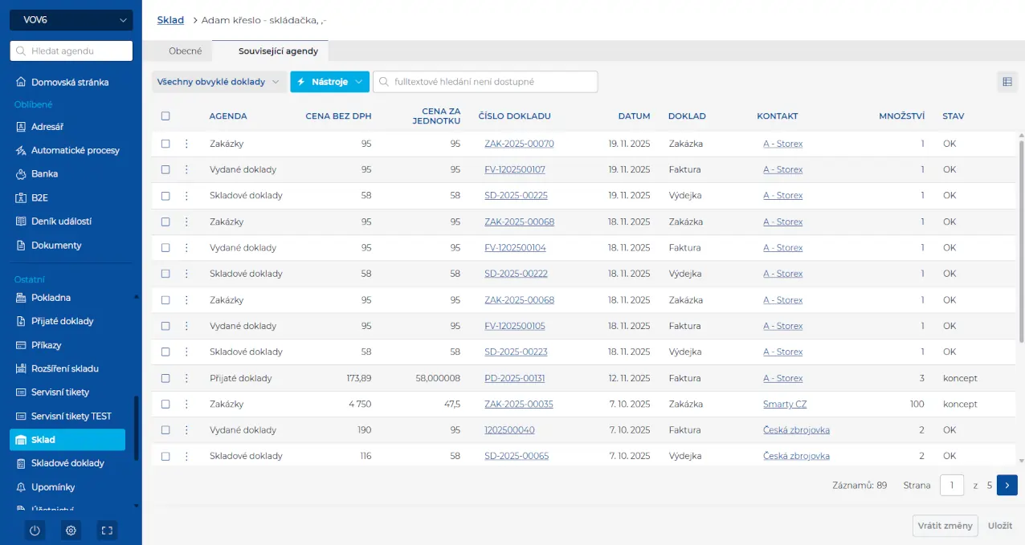Switch to the Obecné tab
Image resolution: width=1025 pixels, height=545 pixels.
[x=185, y=51]
